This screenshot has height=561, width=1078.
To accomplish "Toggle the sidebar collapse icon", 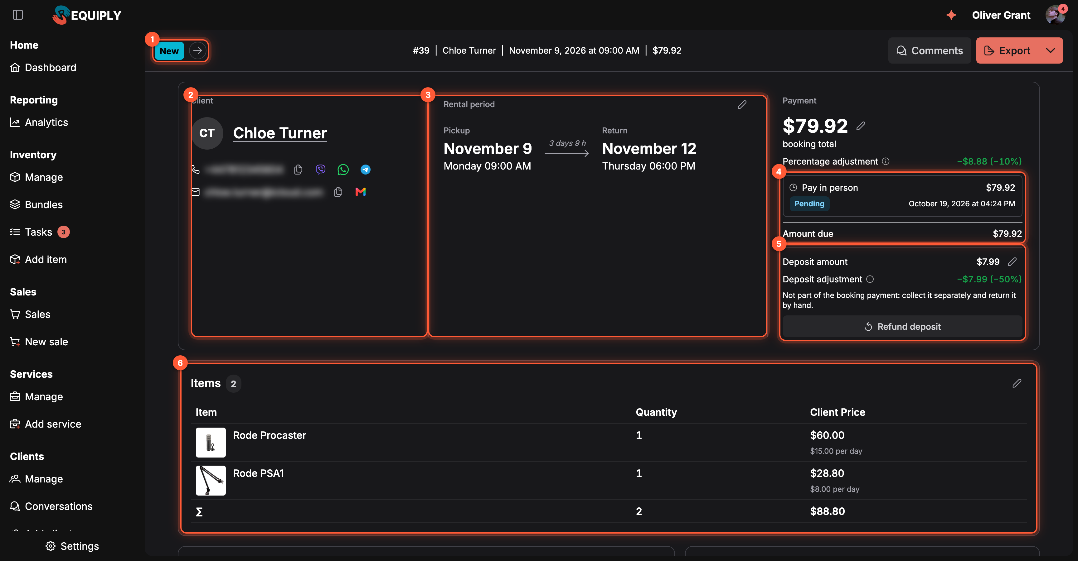I will click(x=17, y=15).
